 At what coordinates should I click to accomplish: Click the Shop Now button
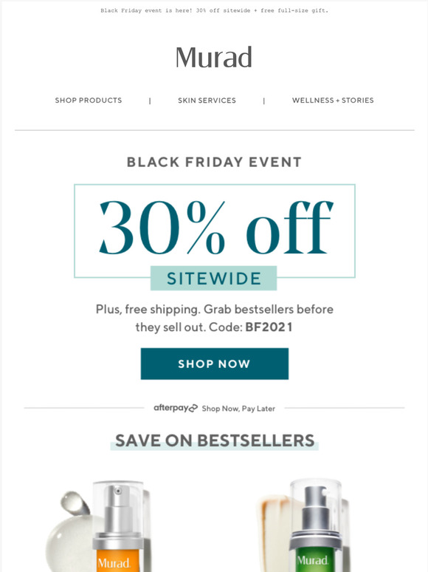pos(215,364)
